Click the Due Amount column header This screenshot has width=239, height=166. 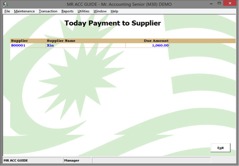click(156, 41)
